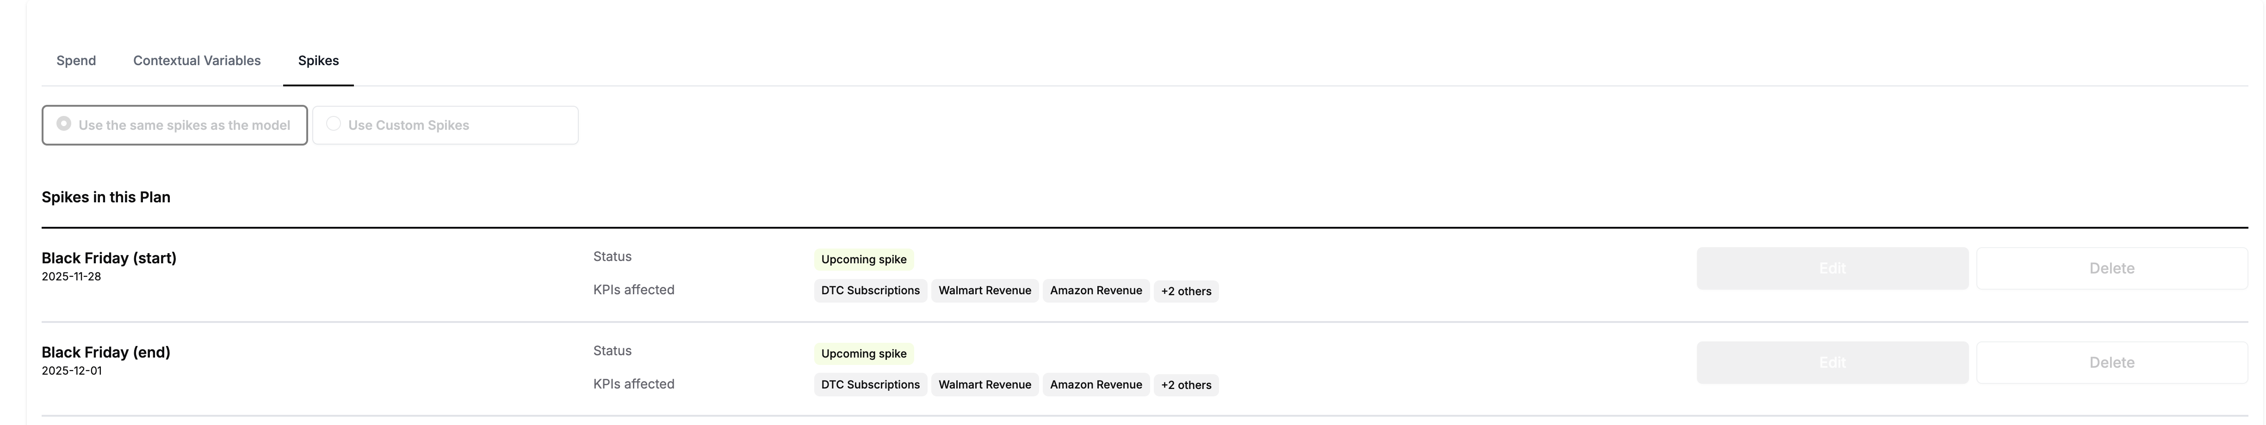The height and width of the screenshot is (425, 2266).
Task: Click the Black Friday (end) spike title
Action: tap(105, 352)
